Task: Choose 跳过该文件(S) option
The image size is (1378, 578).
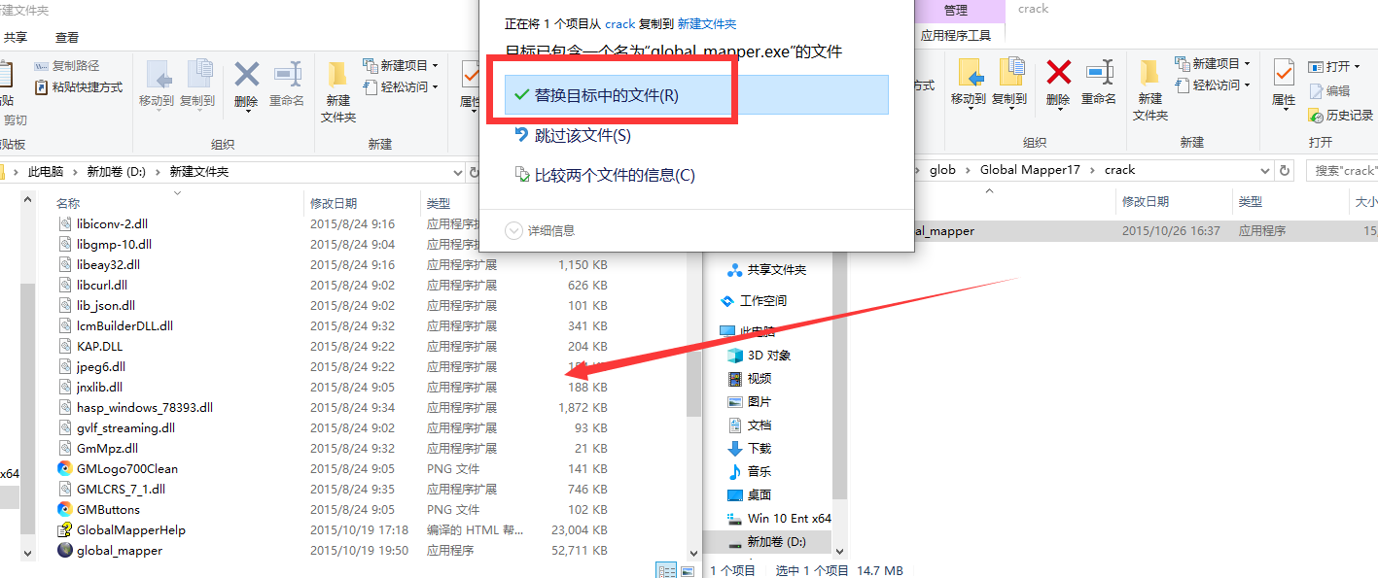Action: [582, 136]
